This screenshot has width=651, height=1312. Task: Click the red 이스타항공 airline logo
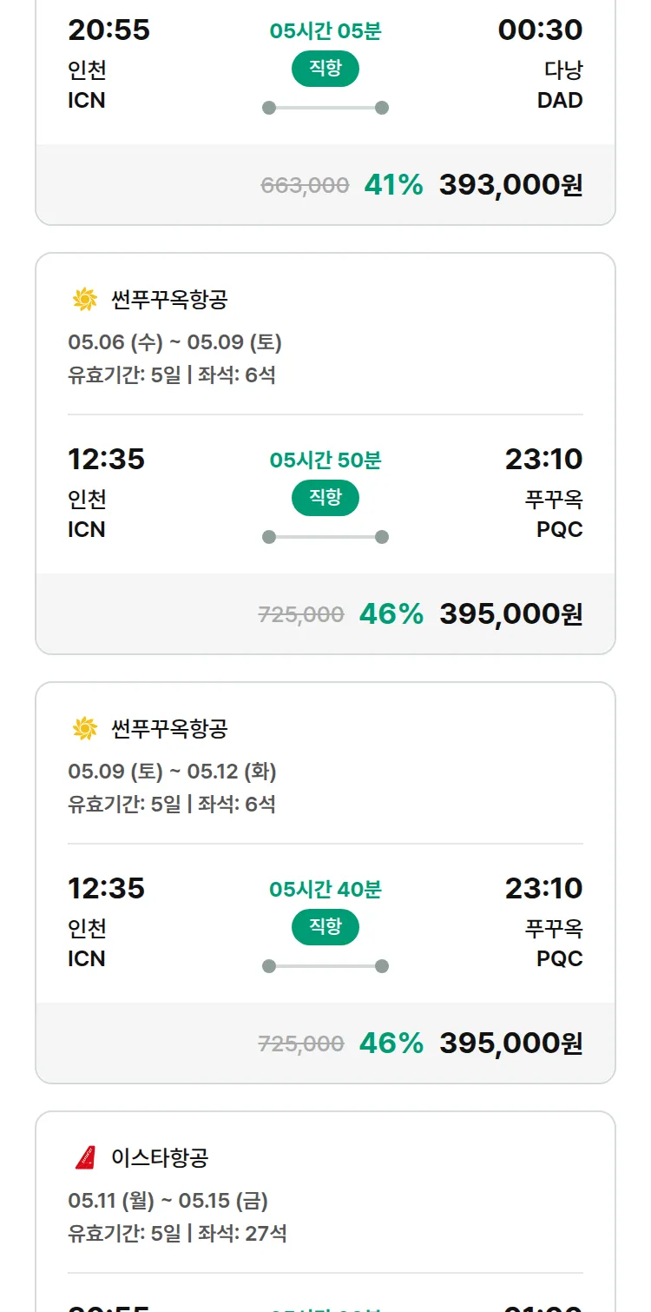(85, 1157)
